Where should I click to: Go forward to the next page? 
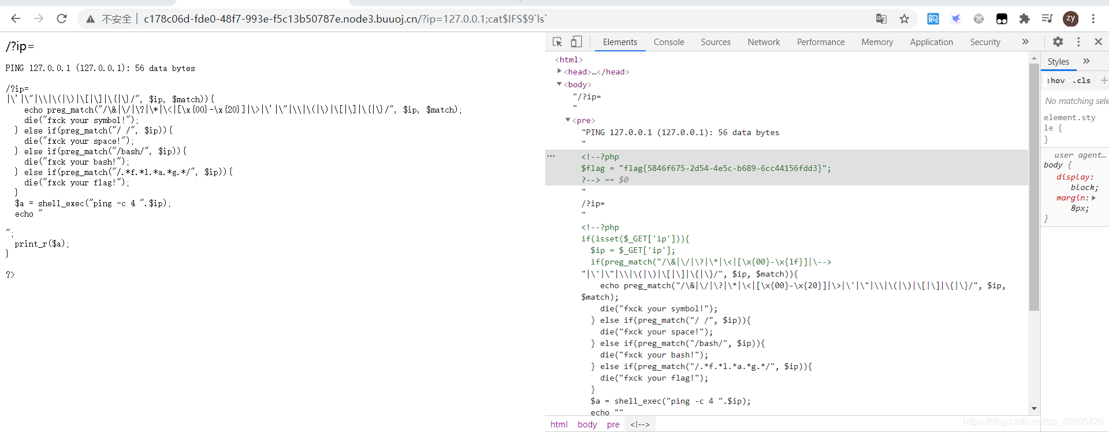39,18
